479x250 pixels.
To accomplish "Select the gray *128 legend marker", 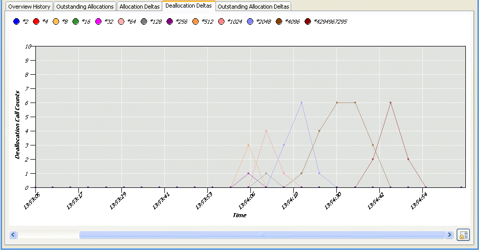I will [144, 22].
